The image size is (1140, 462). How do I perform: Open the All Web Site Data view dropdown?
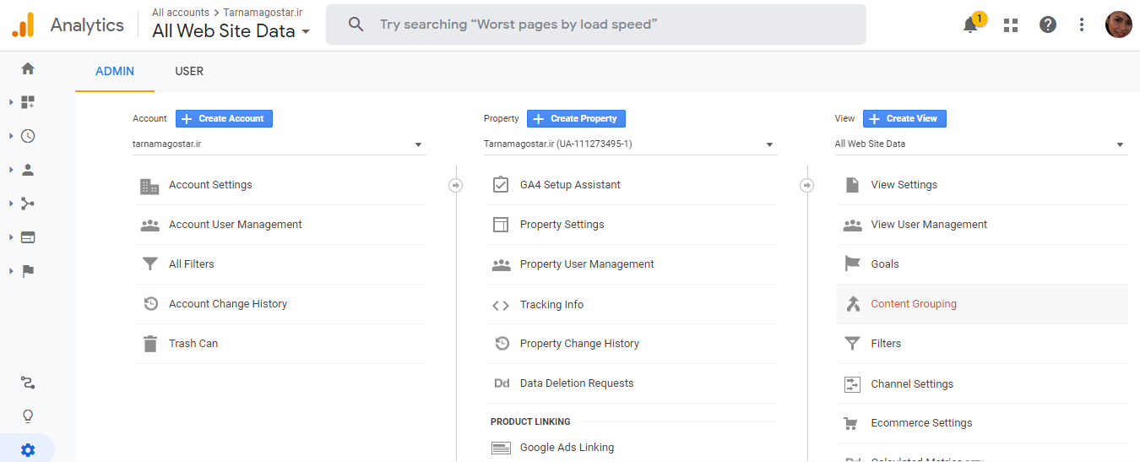click(x=980, y=144)
